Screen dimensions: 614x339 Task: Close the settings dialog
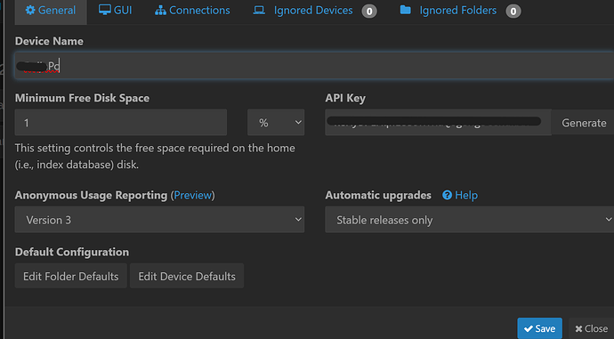click(592, 328)
